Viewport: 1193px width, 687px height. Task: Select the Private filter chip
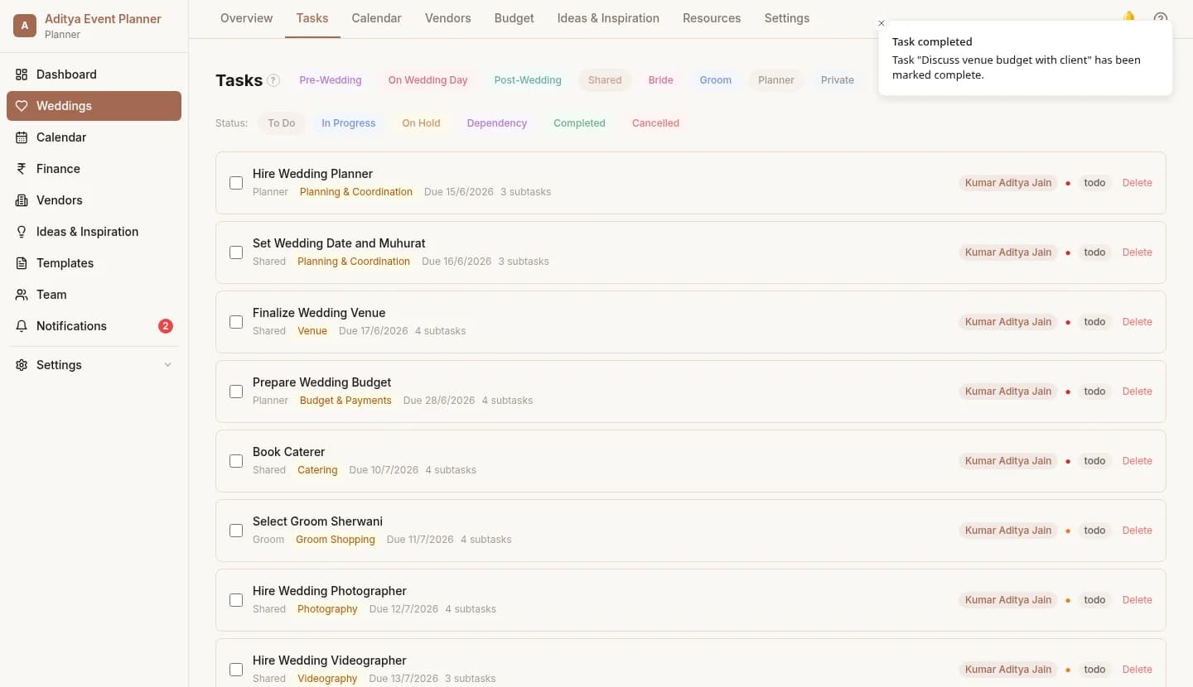click(x=838, y=80)
